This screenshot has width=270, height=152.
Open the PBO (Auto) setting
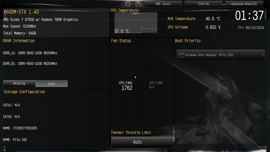(x=163, y=4)
